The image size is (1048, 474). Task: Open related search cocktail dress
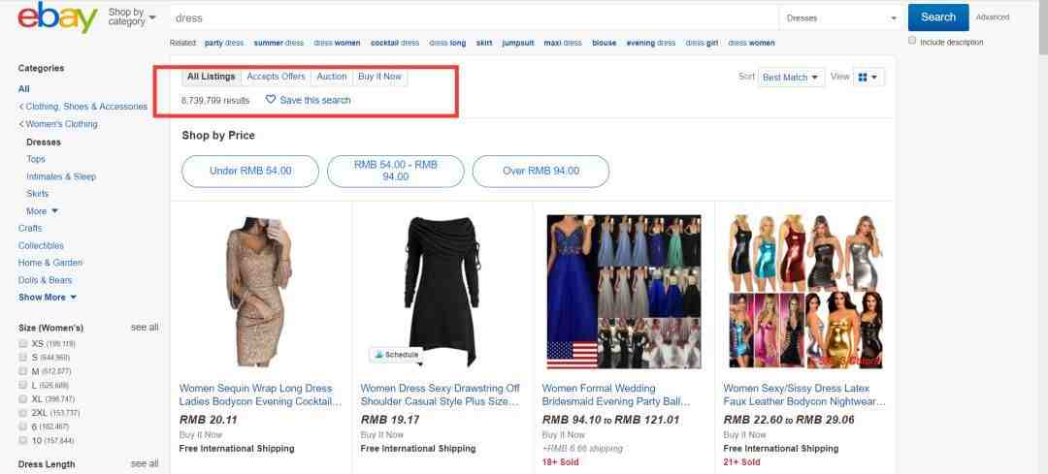(x=395, y=43)
